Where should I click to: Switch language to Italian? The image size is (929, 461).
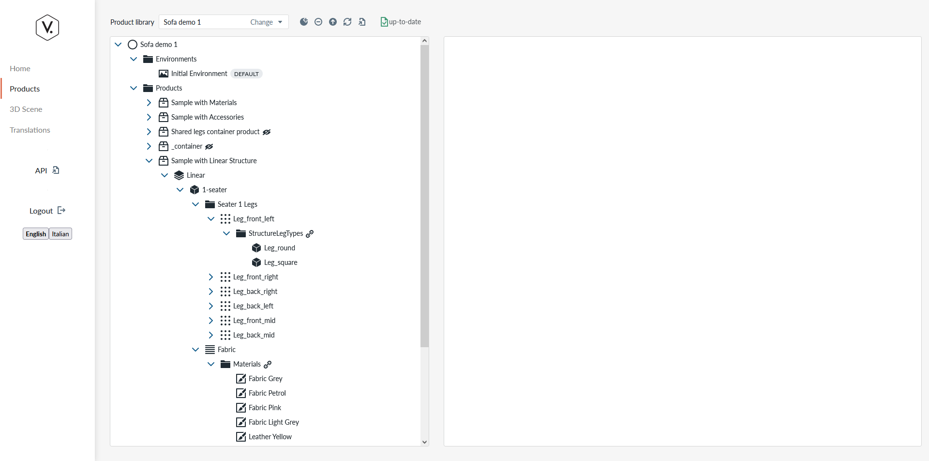60,234
